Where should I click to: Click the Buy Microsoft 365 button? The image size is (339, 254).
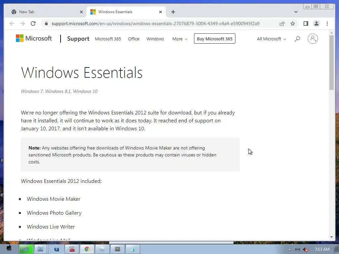coord(215,39)
